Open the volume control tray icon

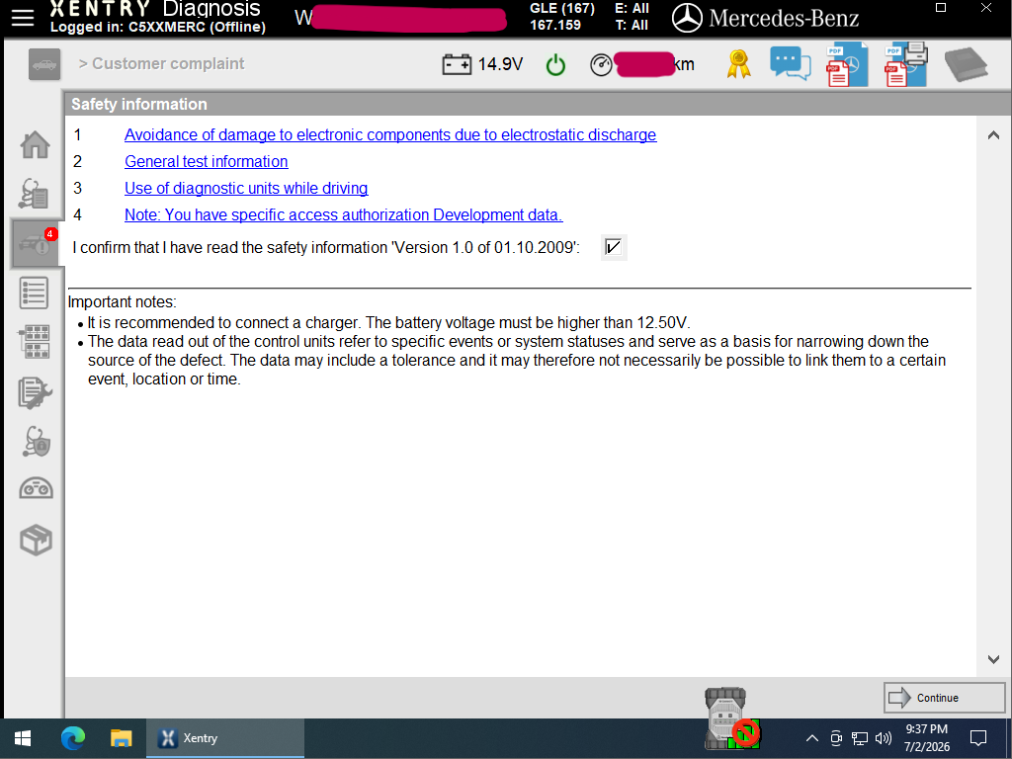point(883,738)
